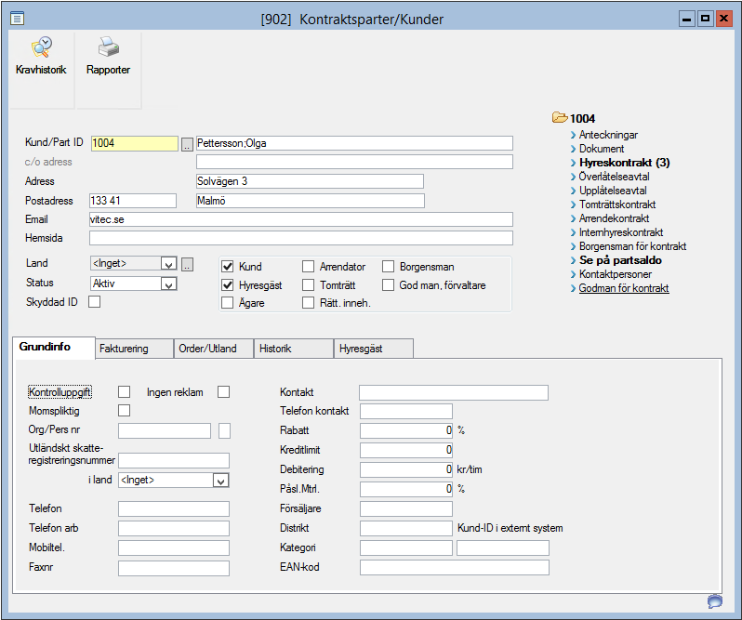Open the Land dropdown
Viewport: 742px width, 620px height.
168,264
